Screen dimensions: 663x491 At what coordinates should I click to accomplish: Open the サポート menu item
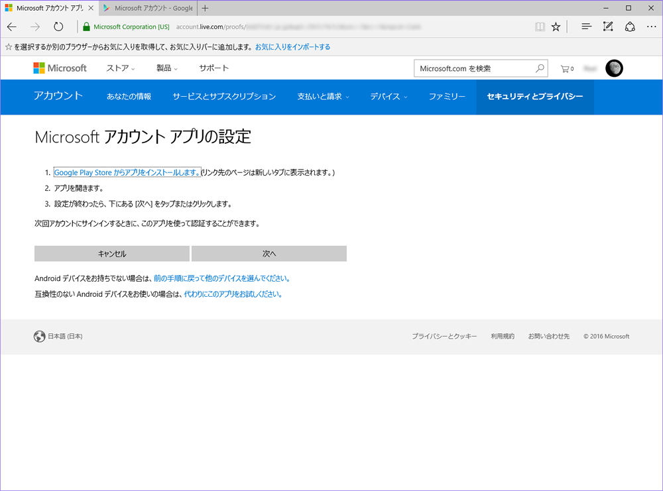click(214, 68)
